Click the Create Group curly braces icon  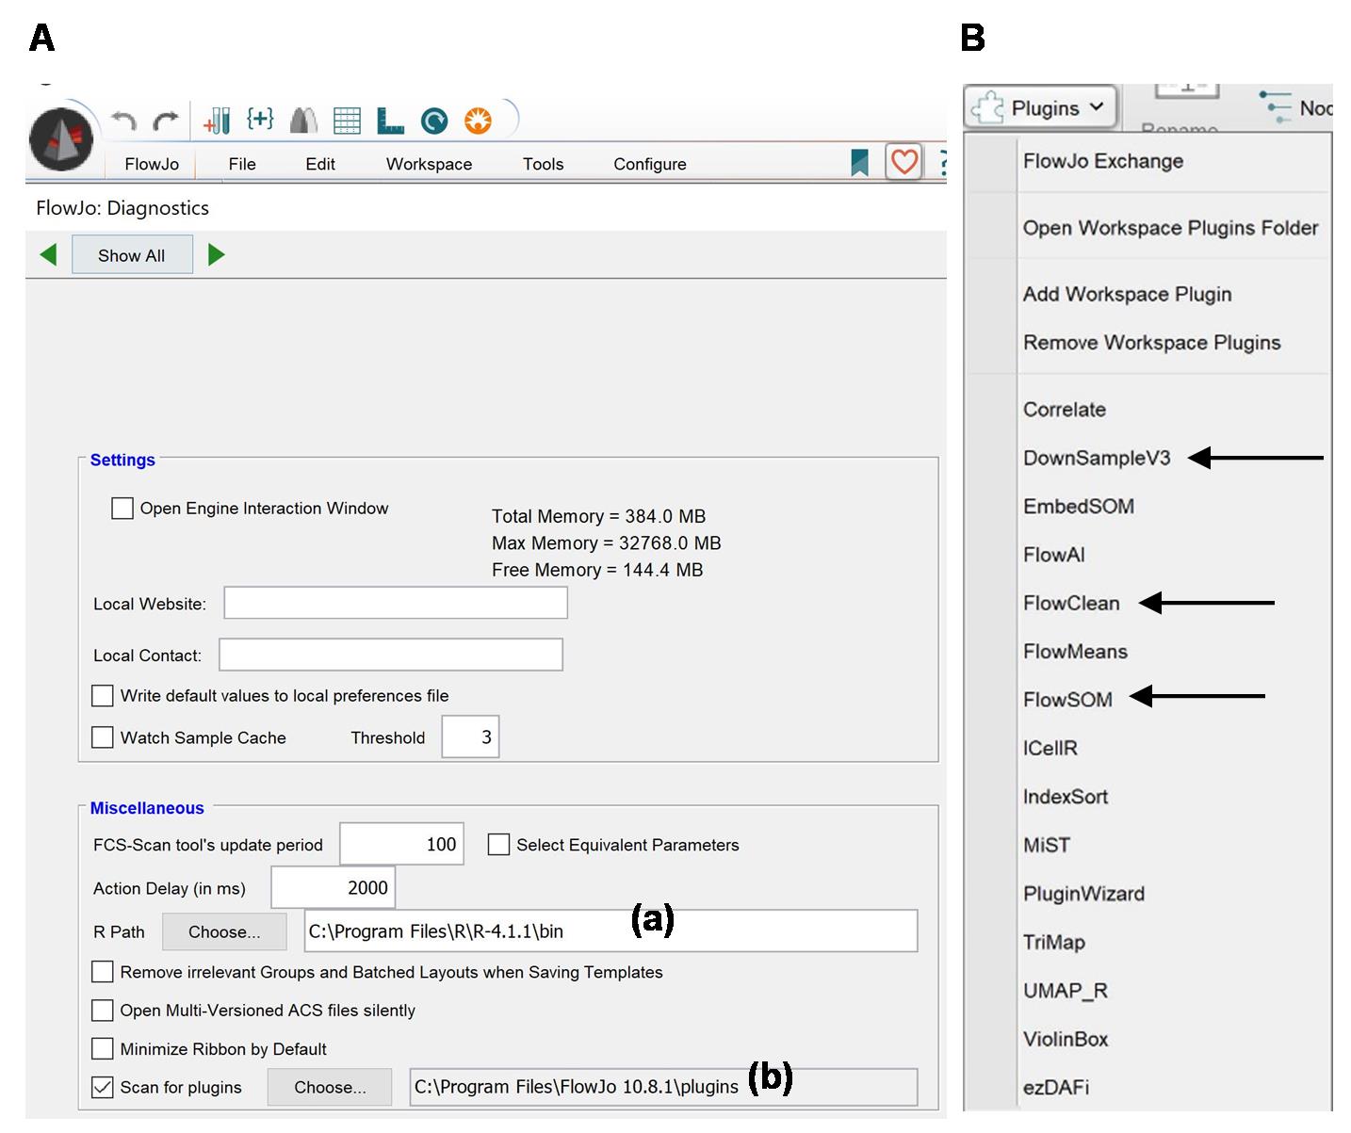point(260,119)
